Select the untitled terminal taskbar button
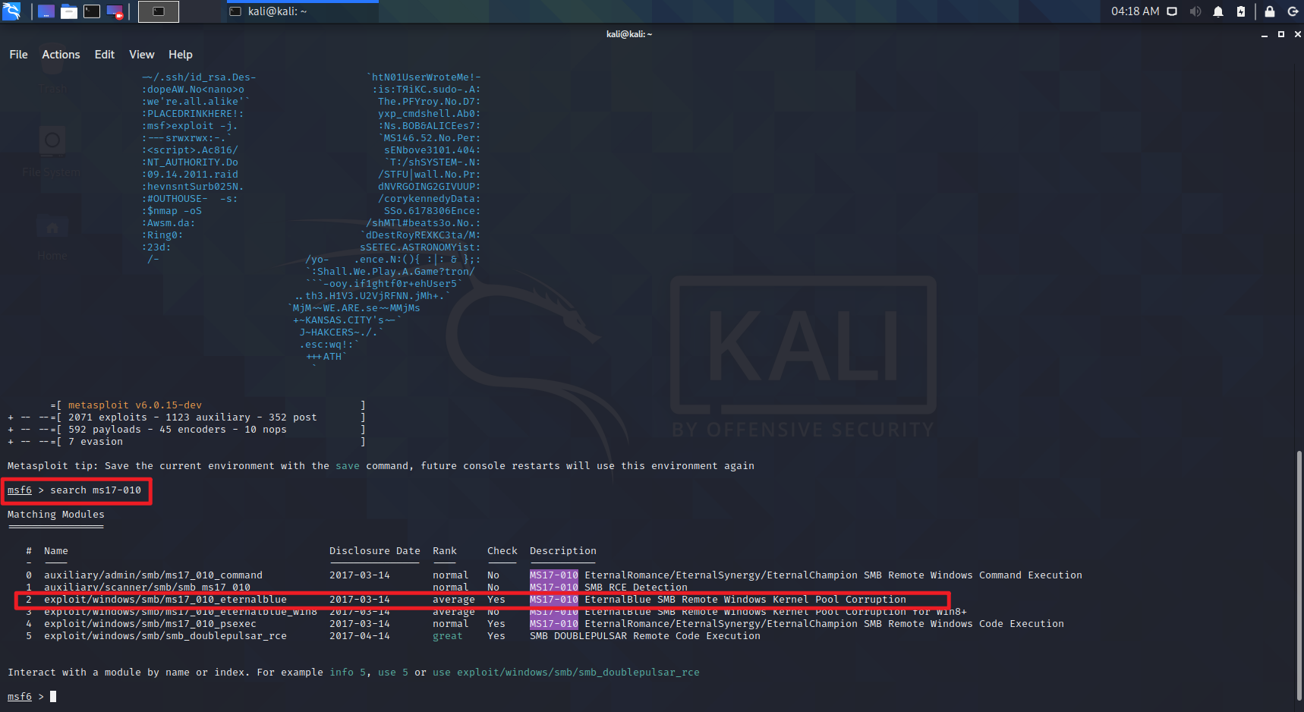This screenshot has height=712, width=1304. pos(159,11)
